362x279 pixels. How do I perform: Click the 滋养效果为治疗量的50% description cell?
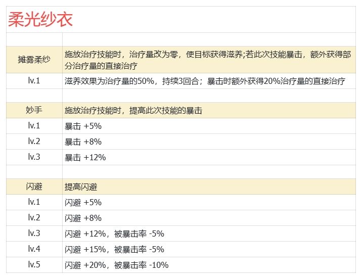pyautogui.click(x=209, y=81)
